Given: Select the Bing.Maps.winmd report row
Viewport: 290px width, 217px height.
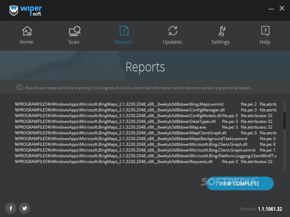Looking at the screenshot, I should (146, 104).
